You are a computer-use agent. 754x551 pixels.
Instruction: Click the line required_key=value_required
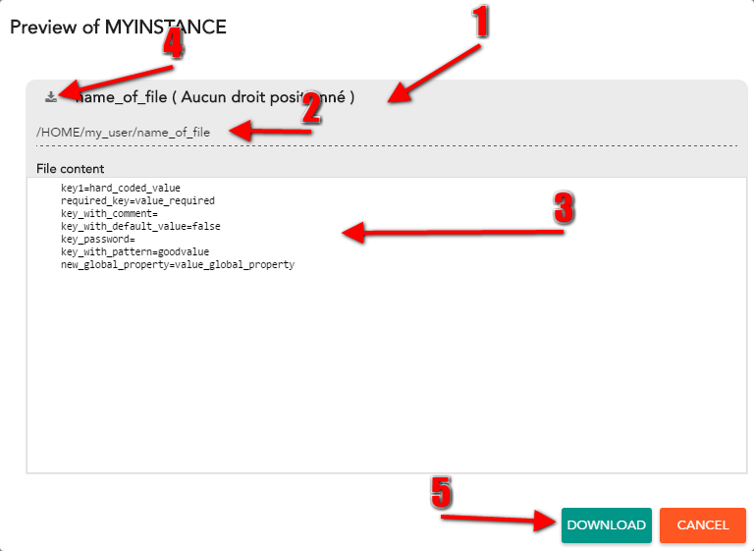(x=138, y=200)
